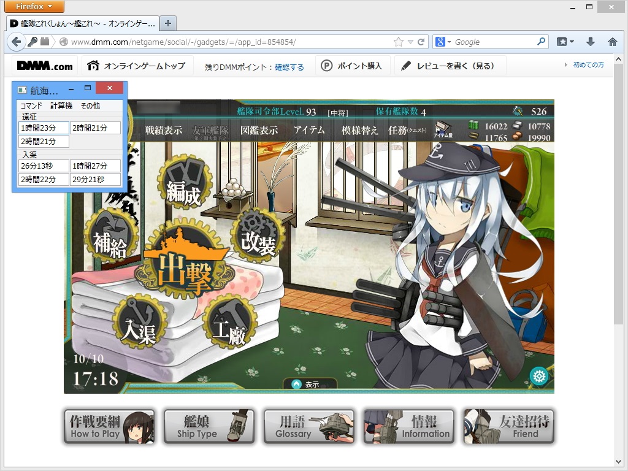The image size is (628, 471).
Task: Open the 入渠 (Docking) gear icon
Action: coord(139,321)
